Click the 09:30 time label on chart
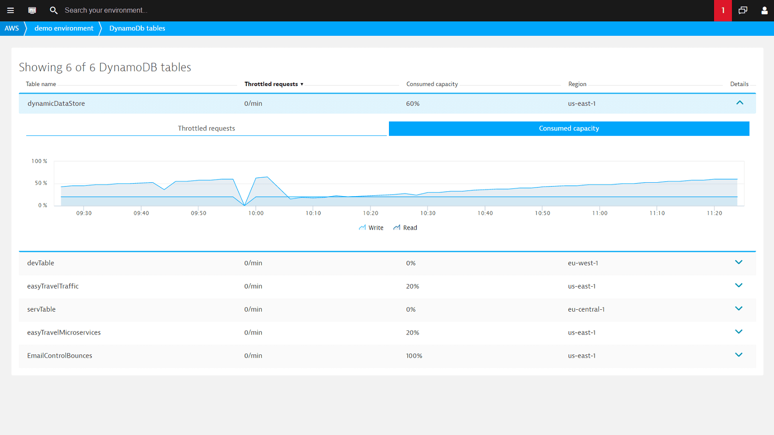The height and width of the screenshot is (435, 774). (84, 213)
